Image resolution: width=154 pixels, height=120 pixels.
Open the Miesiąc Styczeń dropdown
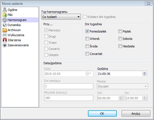point(122,86)
